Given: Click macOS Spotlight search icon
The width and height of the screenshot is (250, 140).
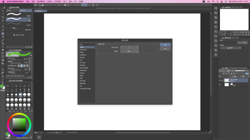Looking at the screenshot, I should coord(217,2).
